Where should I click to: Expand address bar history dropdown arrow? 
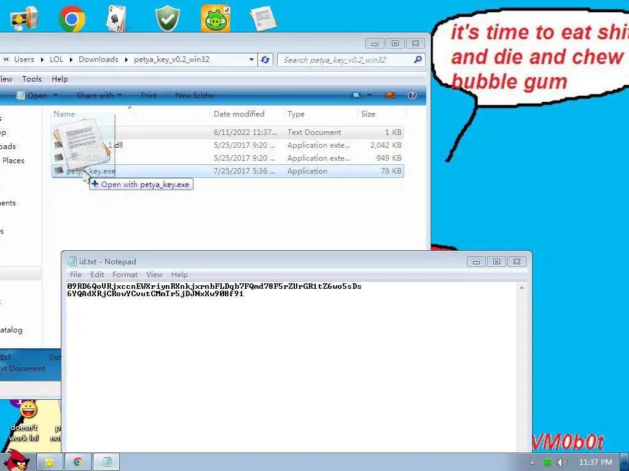pyautogui.click(x=251, y=59)
